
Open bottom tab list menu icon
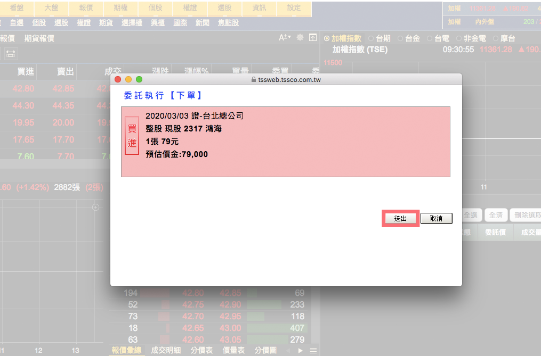[313, 351]
